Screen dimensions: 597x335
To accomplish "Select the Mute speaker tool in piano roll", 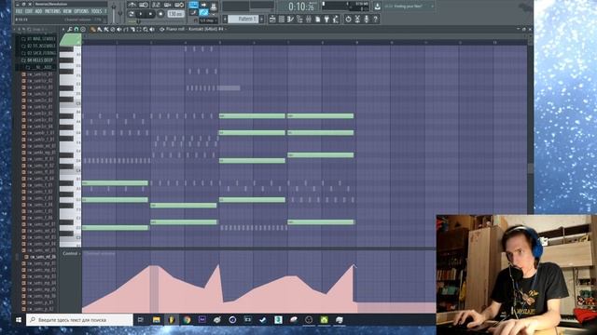I will coord(119,29).
